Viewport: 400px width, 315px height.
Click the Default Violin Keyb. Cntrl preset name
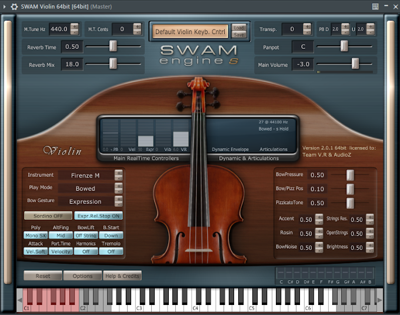pos(190,32)
